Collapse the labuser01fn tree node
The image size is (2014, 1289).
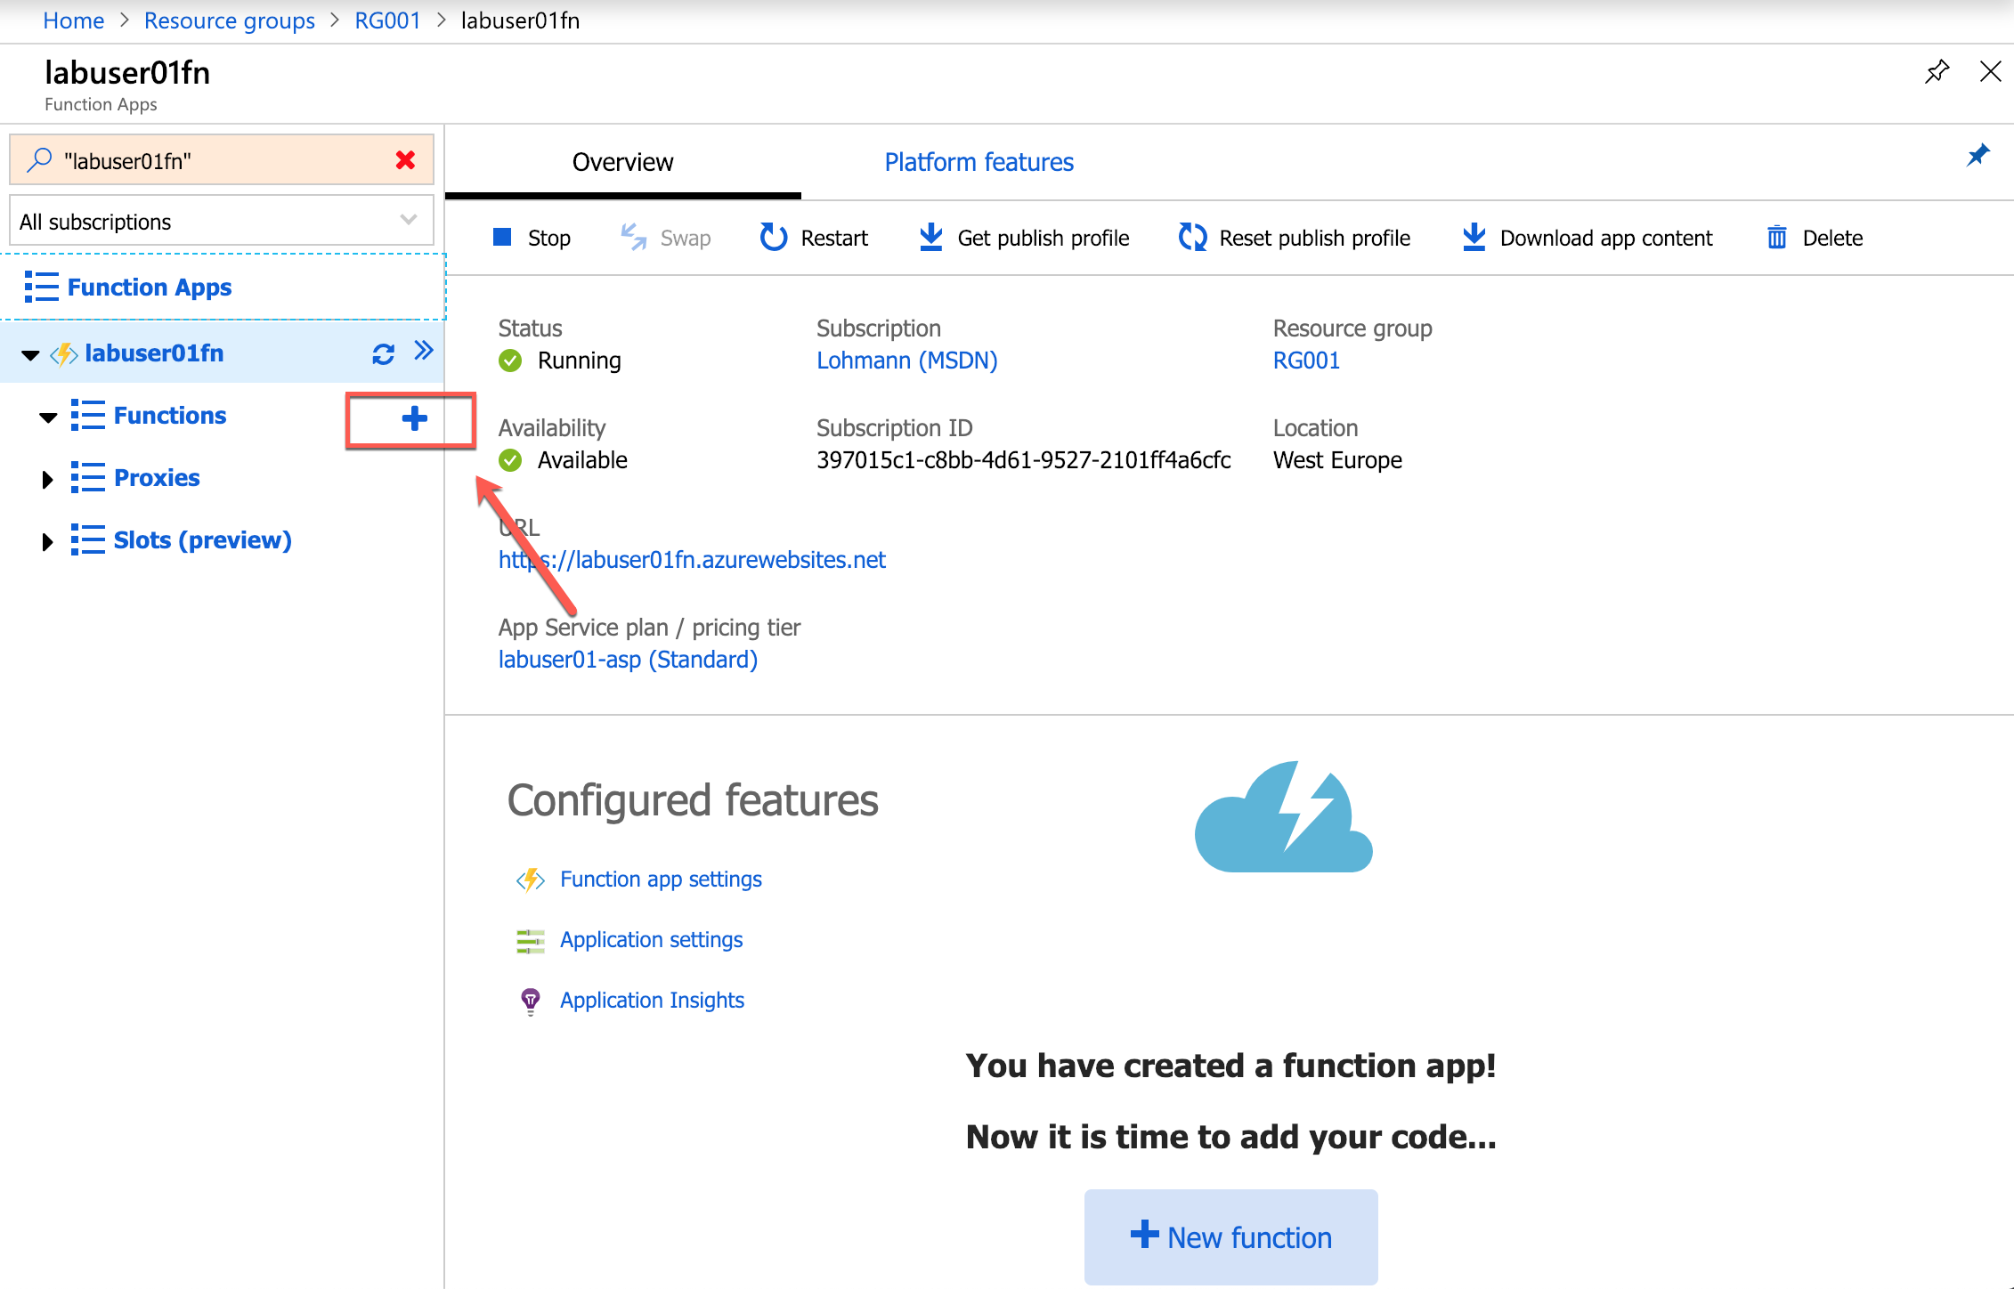[x=30, y=355]
